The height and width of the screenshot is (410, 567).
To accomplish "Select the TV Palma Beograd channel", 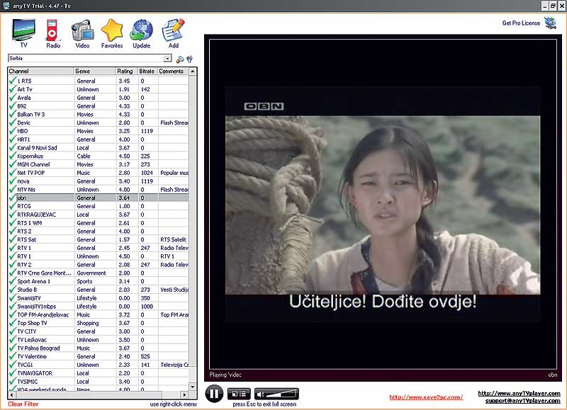I will [98, 348].
